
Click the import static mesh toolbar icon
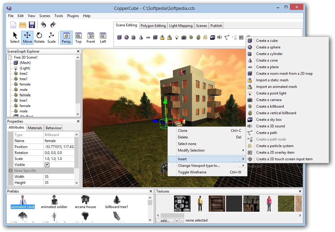(x=162, y=37)
